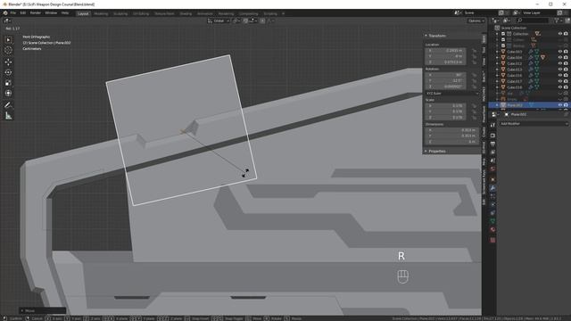571x321 pixels.
Task: Toggle visibility eye for Cube.013
Action: tap(560, 70)
